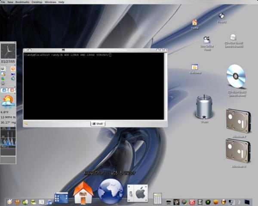Open the Windows F hard drive icon

pos(238,121)
